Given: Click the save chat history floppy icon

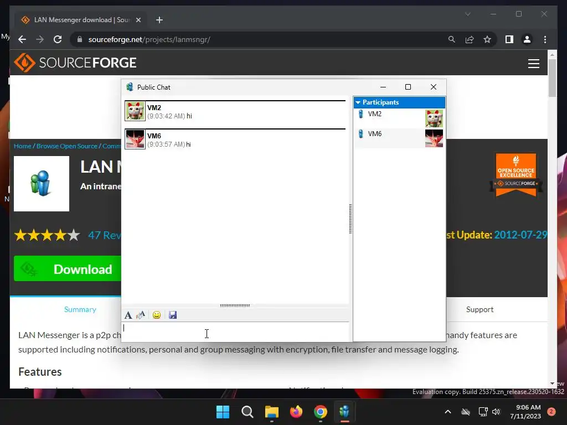Looking at the screenshot, I should coord(173,315).
